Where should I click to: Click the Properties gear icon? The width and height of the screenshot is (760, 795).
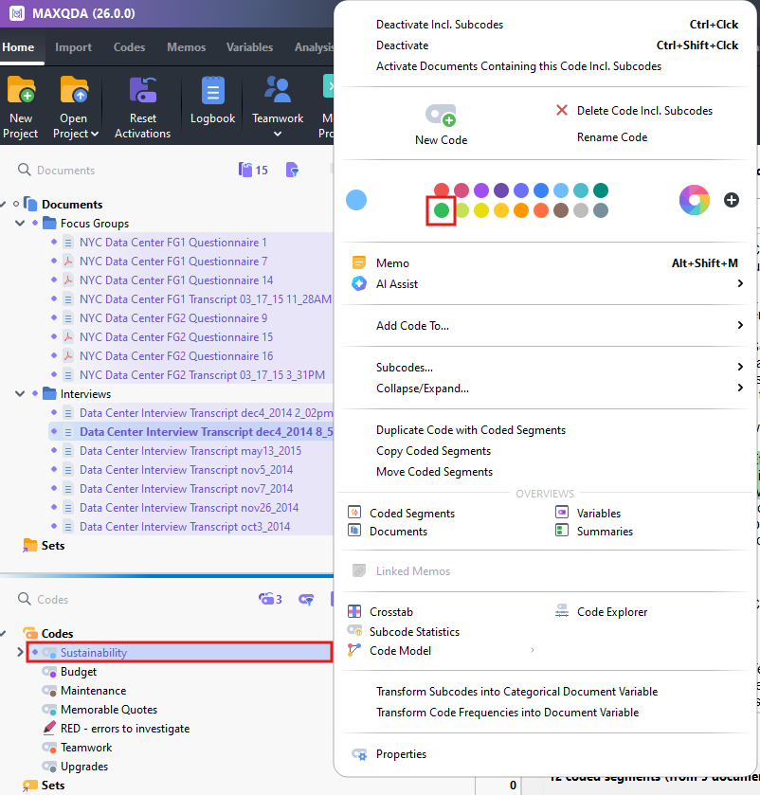(359, 754)
